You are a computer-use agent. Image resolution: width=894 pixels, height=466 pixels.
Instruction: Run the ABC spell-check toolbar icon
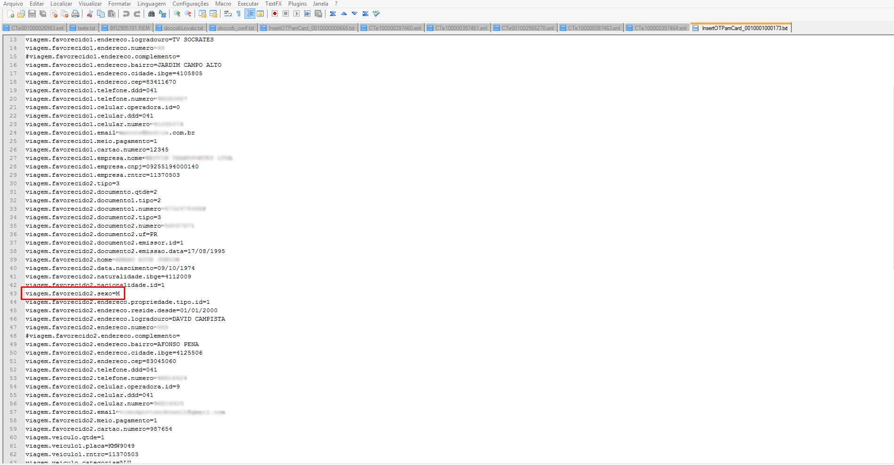click(x=376, y=14)
